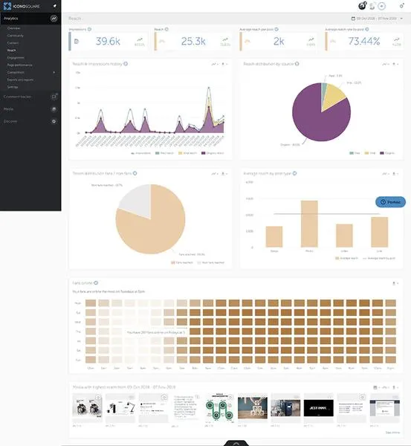
Task: Toggle Organic reach series in history legend
Action: 213,153
